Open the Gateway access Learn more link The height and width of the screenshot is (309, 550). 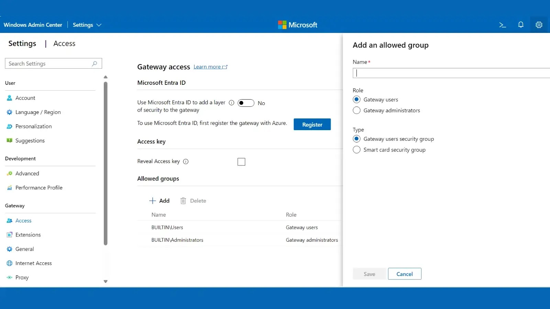pyautogui.click(x=208, y=67)
